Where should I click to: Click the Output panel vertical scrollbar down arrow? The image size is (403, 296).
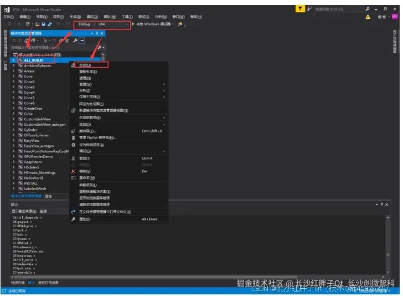tap(388, 272)
